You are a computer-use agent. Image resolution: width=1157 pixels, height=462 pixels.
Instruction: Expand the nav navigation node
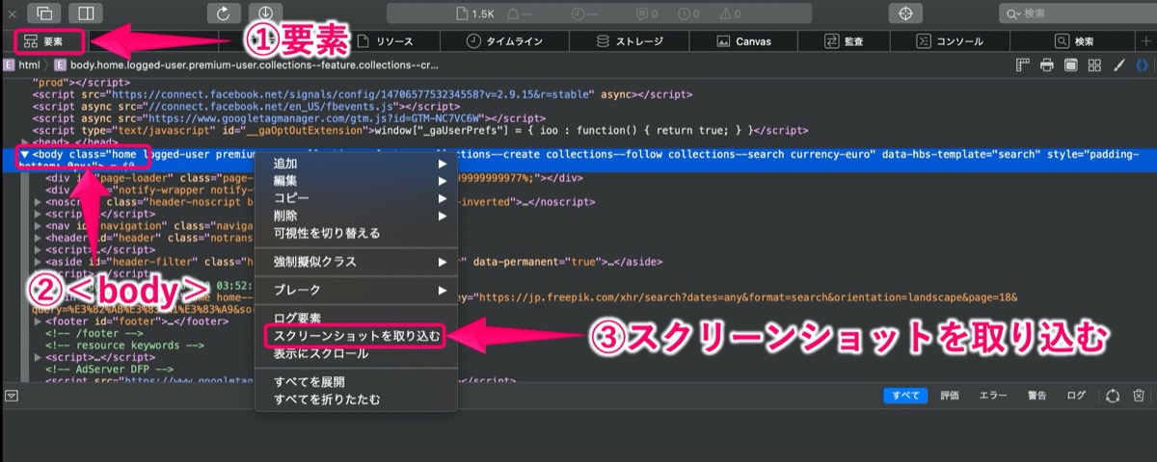38,226
